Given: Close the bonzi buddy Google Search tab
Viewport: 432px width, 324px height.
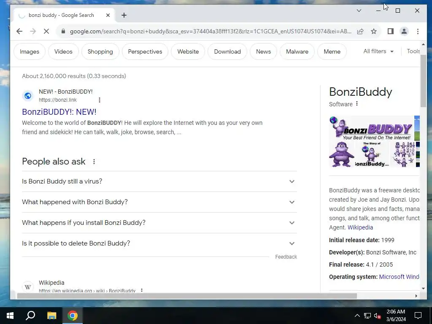Looking at the screenshot, I should pos(108,15).
